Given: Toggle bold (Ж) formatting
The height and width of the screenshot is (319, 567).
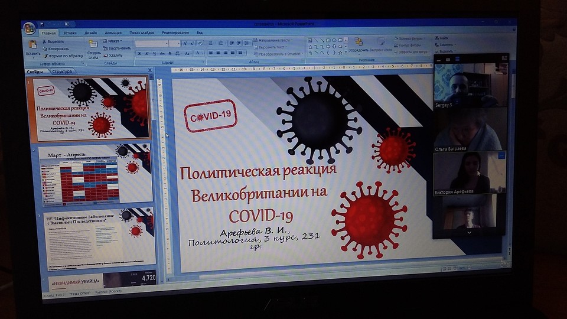Looking at the screenshot, I should (139, 54).
